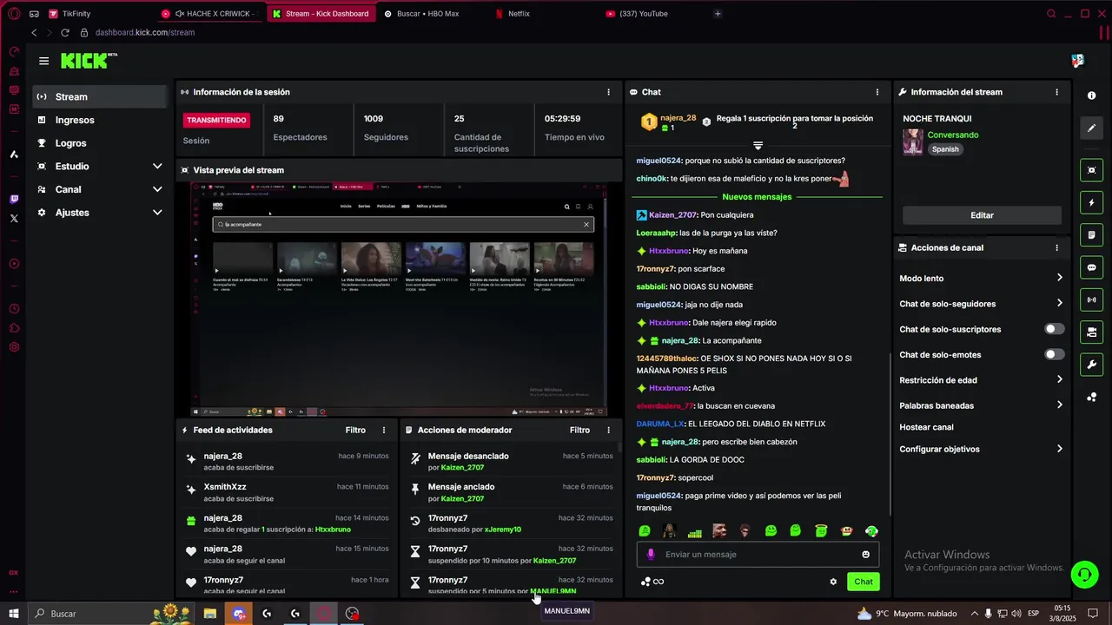Screen dimensions: 1112x625
Task: Select Stream in the left menu
Action: point(100,96)
